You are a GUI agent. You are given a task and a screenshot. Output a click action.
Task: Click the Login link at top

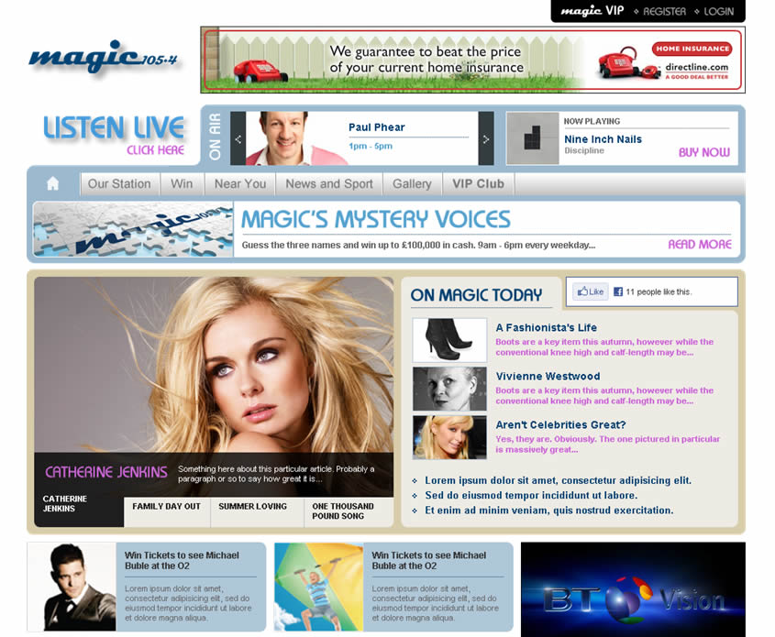[719, 11]
